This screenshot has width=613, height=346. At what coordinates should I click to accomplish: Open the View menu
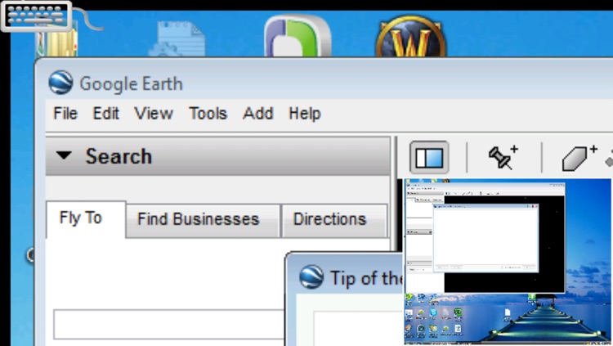tap(154, 114)
